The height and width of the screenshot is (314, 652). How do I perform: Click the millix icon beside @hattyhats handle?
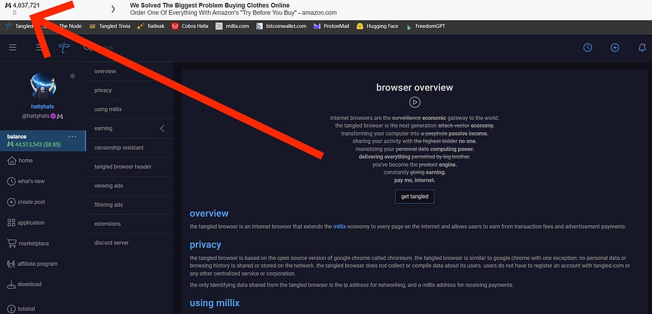tap(60, 117)
